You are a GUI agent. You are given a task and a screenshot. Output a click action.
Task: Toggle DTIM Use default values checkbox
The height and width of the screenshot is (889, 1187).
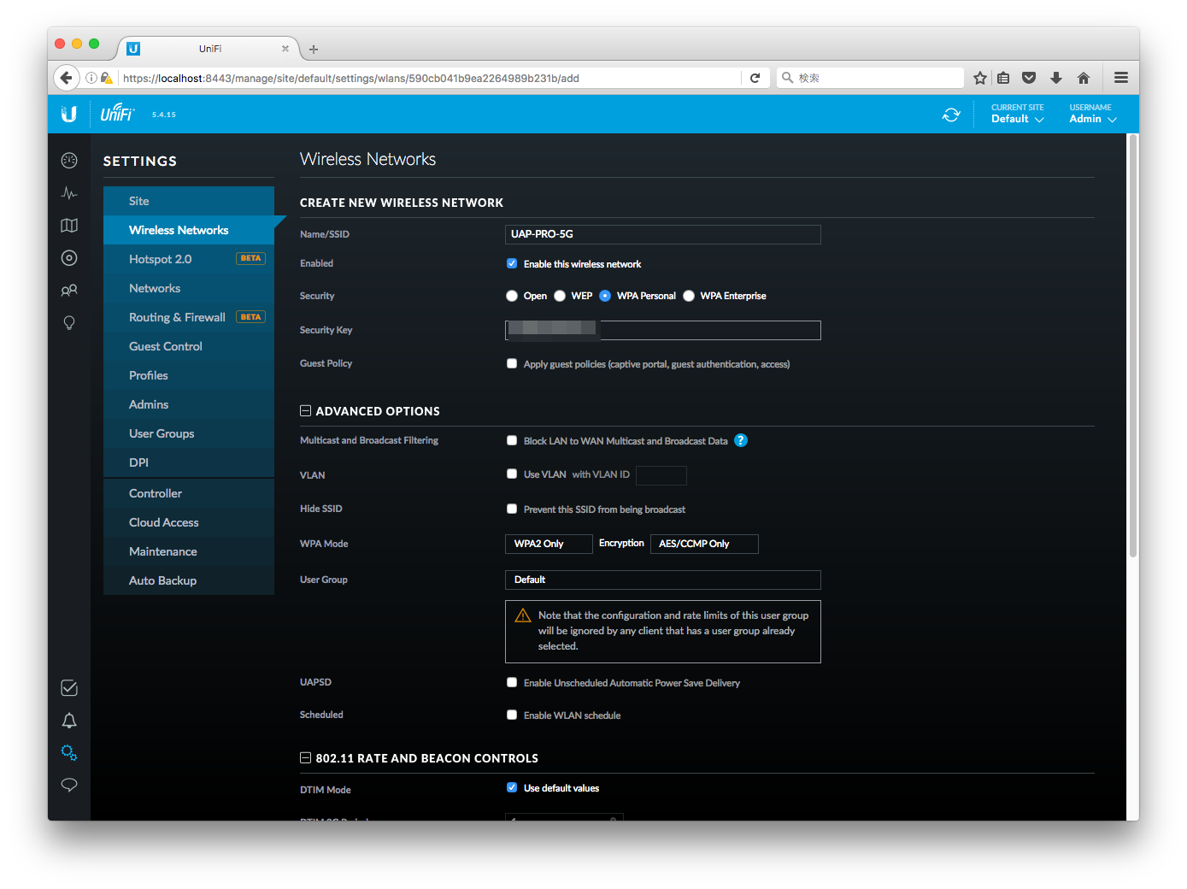[512, 787]
